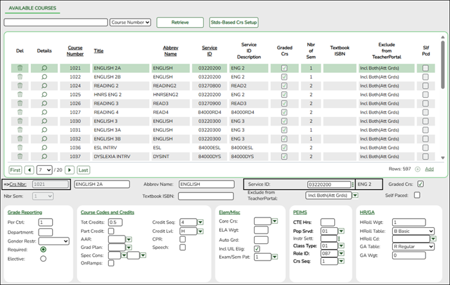
Task: Open the GA Table dropdown
Action: click(x=413, y=246)
